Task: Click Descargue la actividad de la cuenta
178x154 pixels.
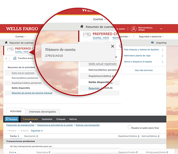Action: 55,125
